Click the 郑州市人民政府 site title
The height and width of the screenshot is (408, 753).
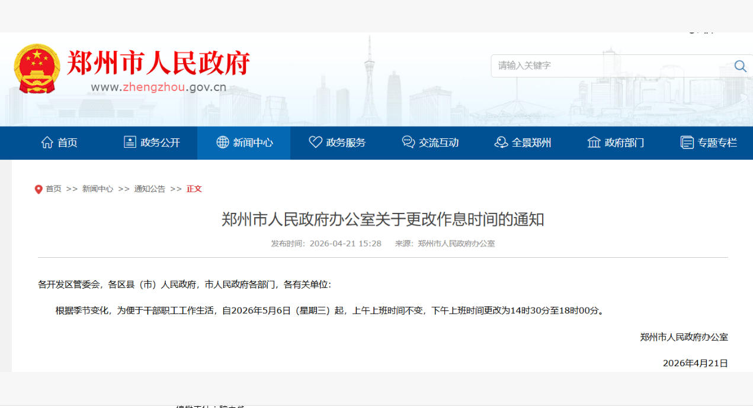pyautogui.click(x=158, y=63)
